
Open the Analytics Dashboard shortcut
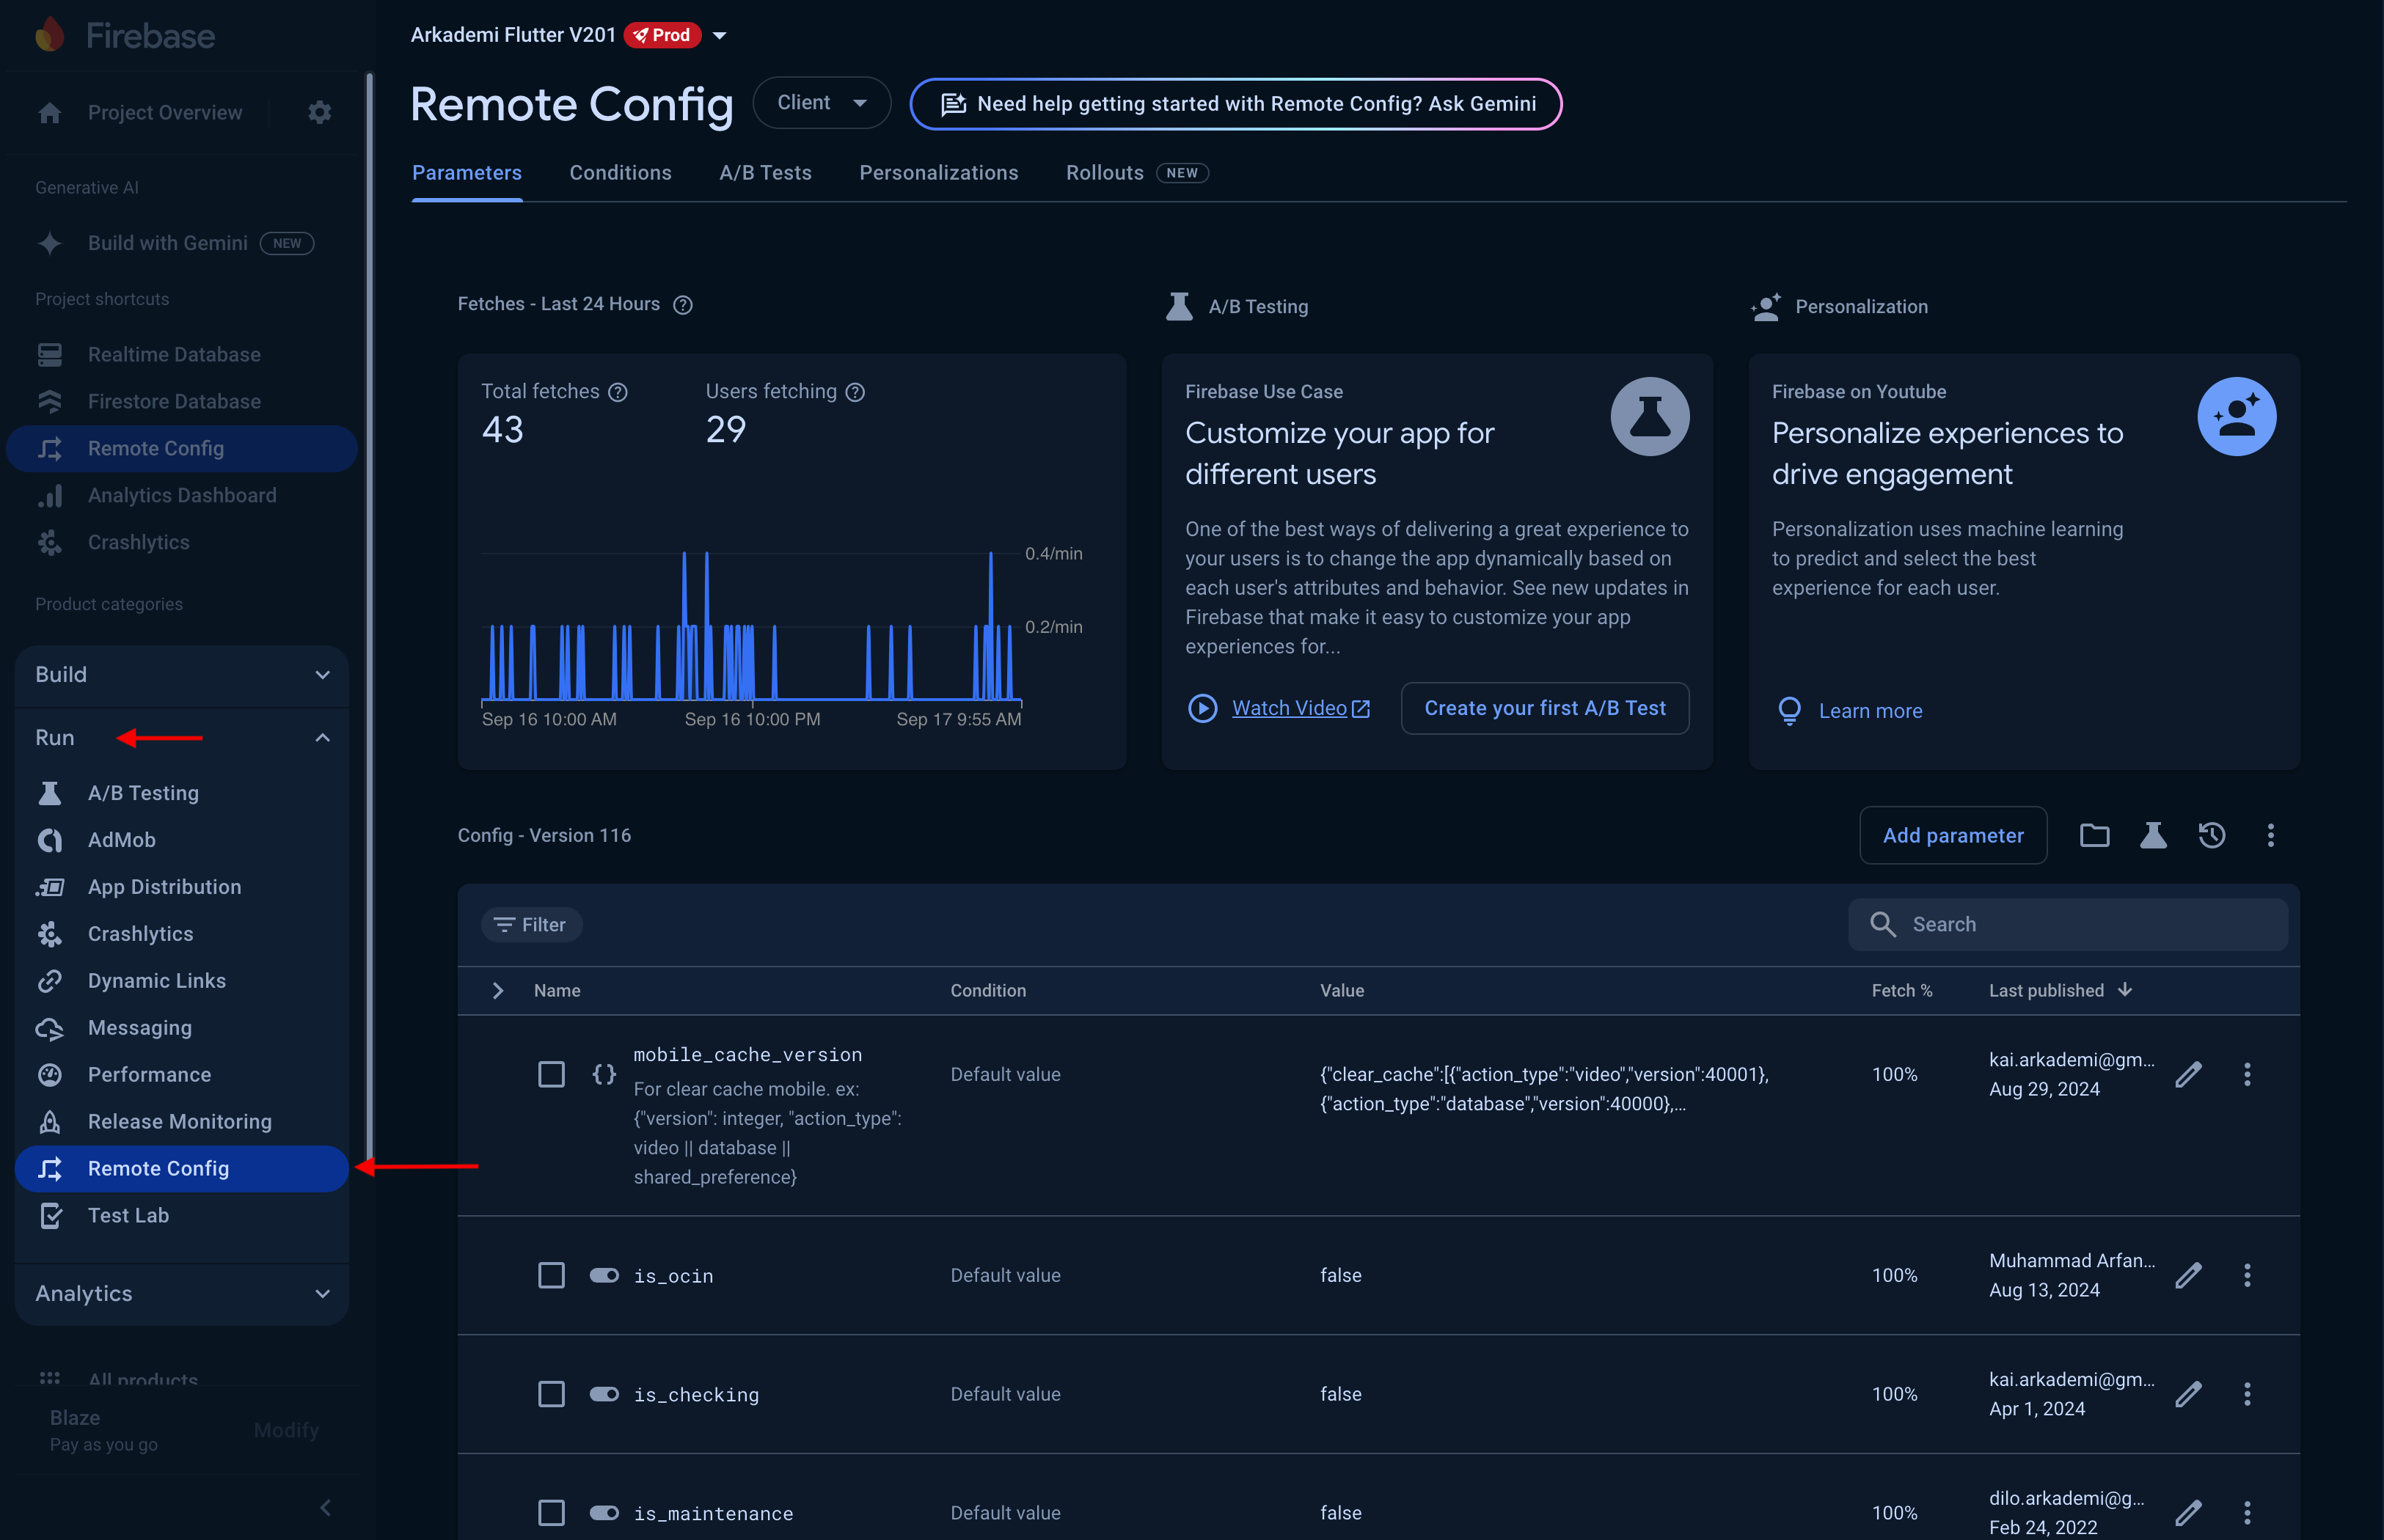point(181,495)
